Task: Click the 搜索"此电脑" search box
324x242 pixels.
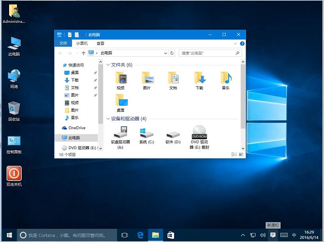Action: [208, 53]
